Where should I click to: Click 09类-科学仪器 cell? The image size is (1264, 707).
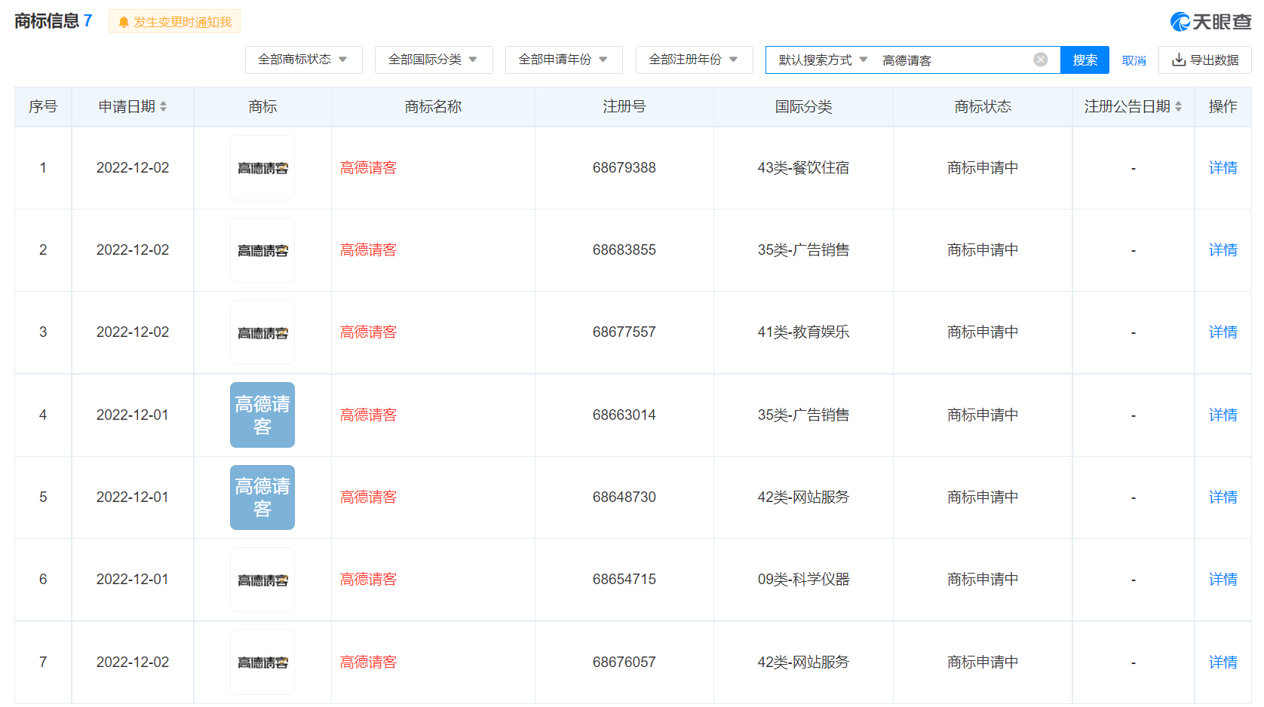803,580
